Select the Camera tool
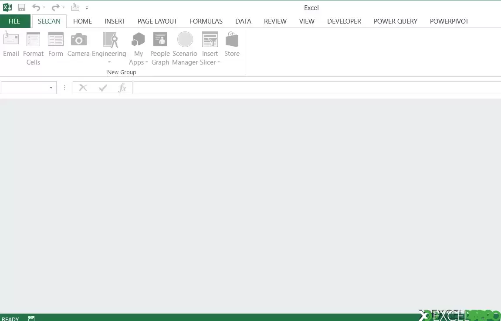501x321 pixels. [x=78, y=44]
